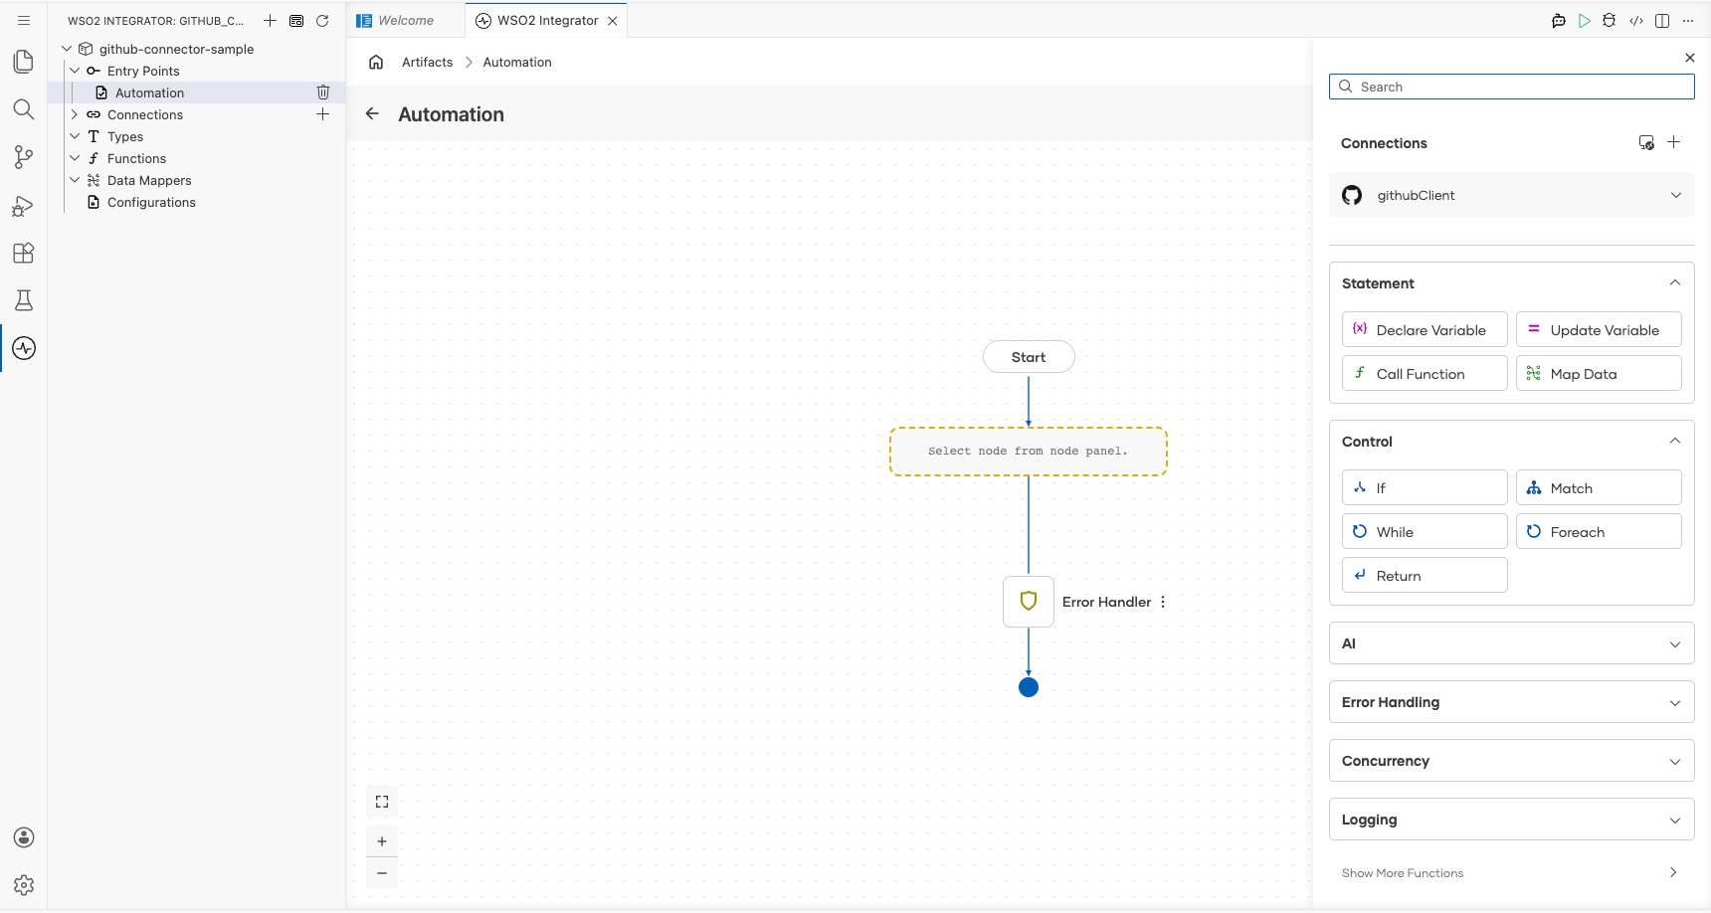Add a Declare Variable node
The height and width of the screenshot is (913, 1711).
(x=1425, y=329)
